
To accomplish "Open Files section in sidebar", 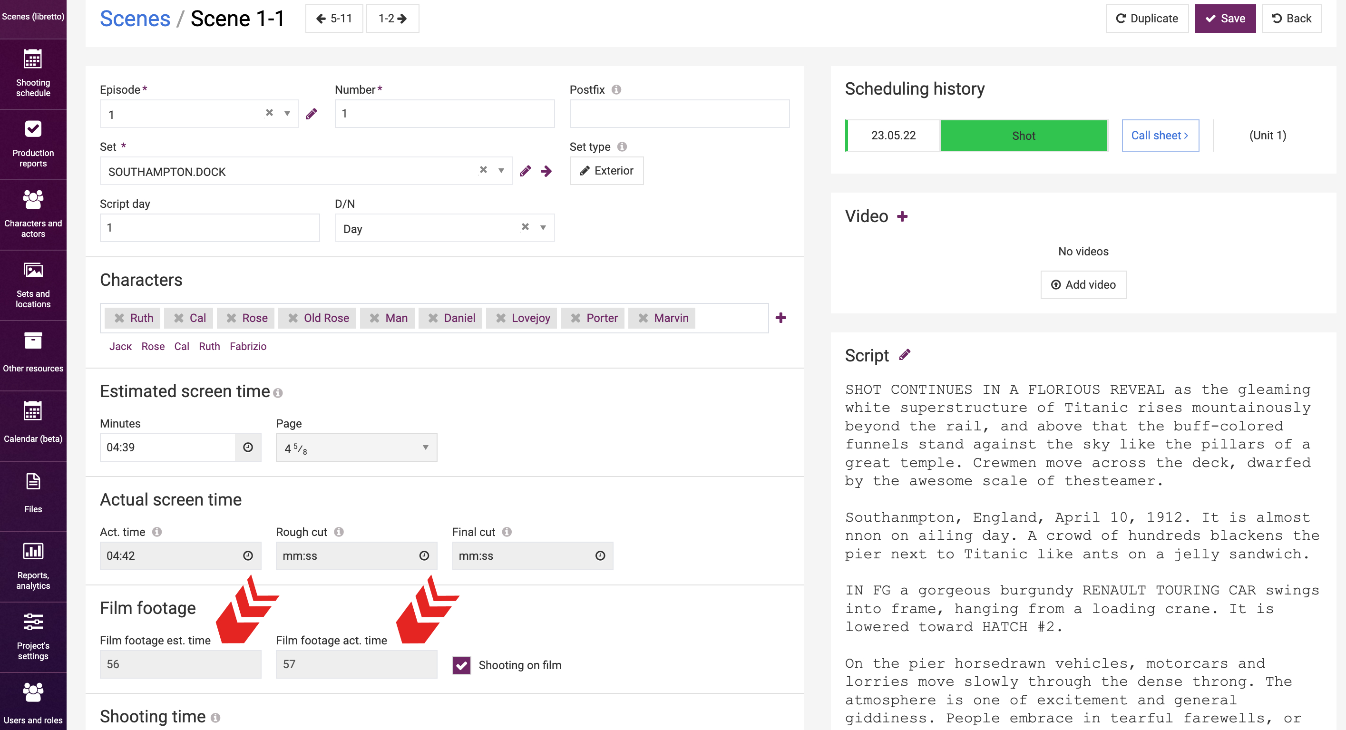I will tap(33, 496).
